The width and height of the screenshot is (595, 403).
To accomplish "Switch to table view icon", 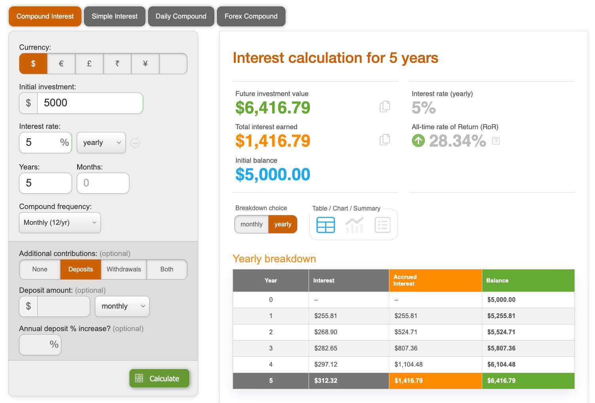I will coord(326,225).
